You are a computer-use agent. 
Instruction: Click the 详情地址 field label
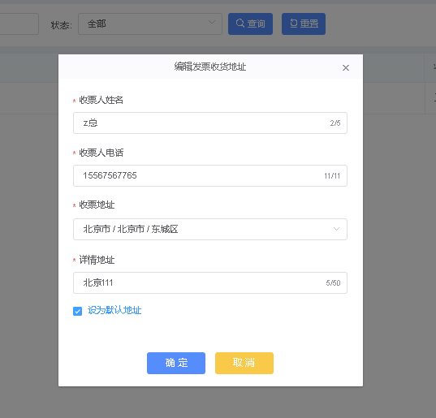click(97, 260)
